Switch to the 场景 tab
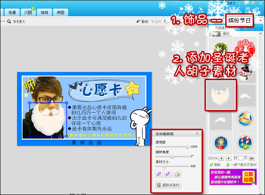 click(12, 12)
